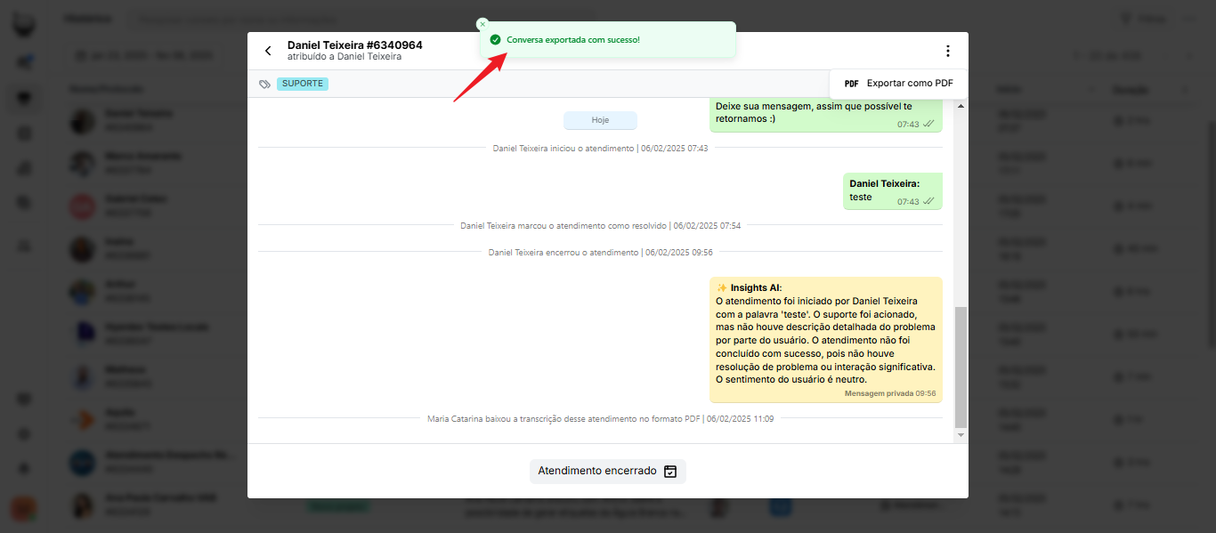This screenshot has width=1216, height=533.
Task: Click the chat scrollbar thumb
Action: pyautogui.click(x=960, y=367)
